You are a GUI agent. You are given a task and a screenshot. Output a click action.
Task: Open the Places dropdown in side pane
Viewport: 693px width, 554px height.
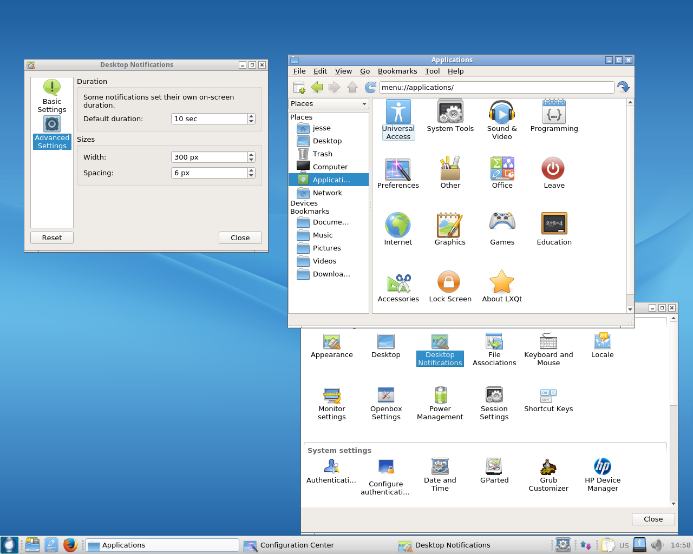(329, 104)
